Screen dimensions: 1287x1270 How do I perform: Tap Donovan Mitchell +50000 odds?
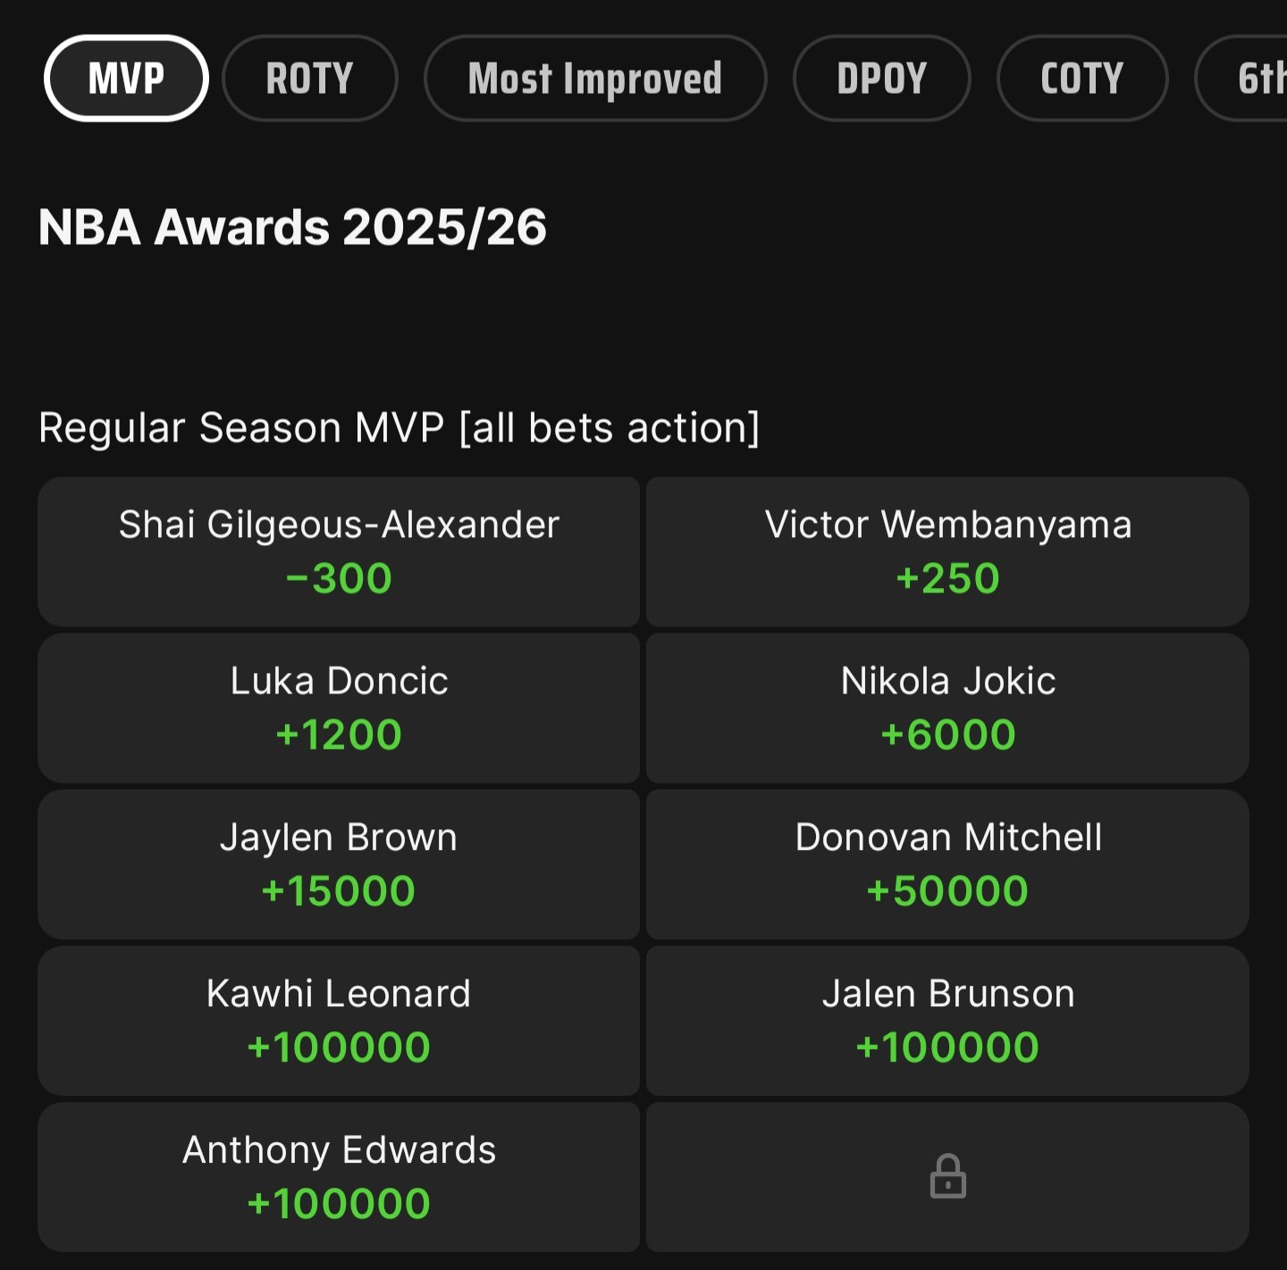pyautogui.click(x=947, y=863)
